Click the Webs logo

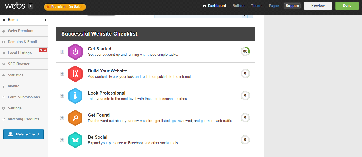click(x=15, y=6)
